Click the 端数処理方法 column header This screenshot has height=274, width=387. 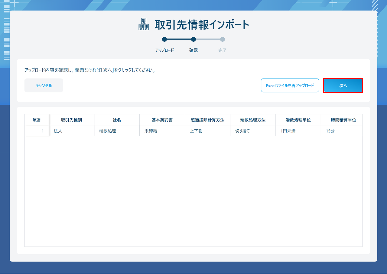click(x=253, y=120)
